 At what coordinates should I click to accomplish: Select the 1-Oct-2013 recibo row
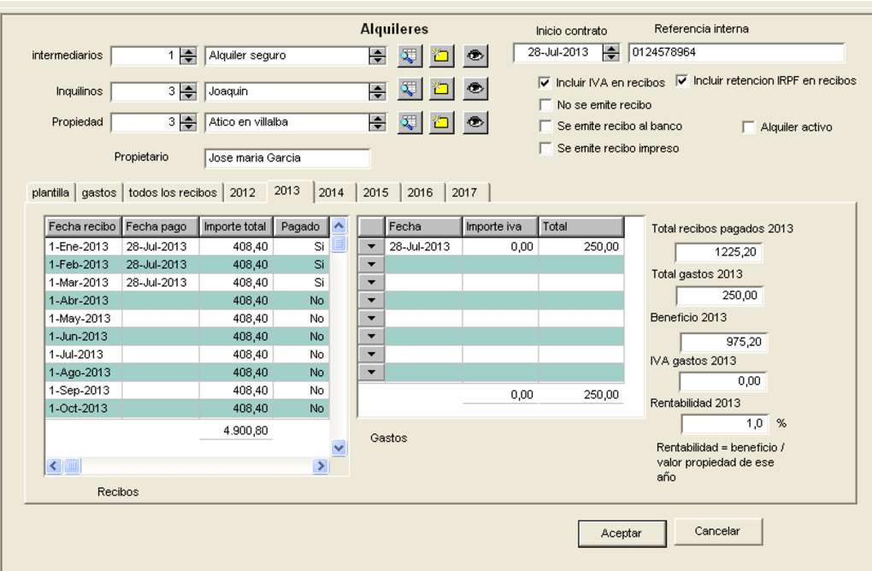pyautogui.click(x=187, y=408)
